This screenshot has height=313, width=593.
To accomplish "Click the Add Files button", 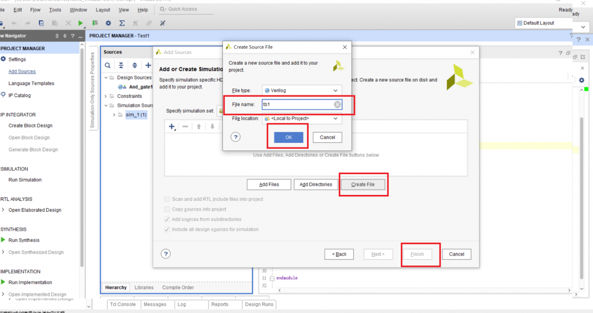I will click(269, 185).
